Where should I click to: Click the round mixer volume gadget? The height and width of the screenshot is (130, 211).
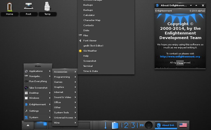tap(149, 125)
